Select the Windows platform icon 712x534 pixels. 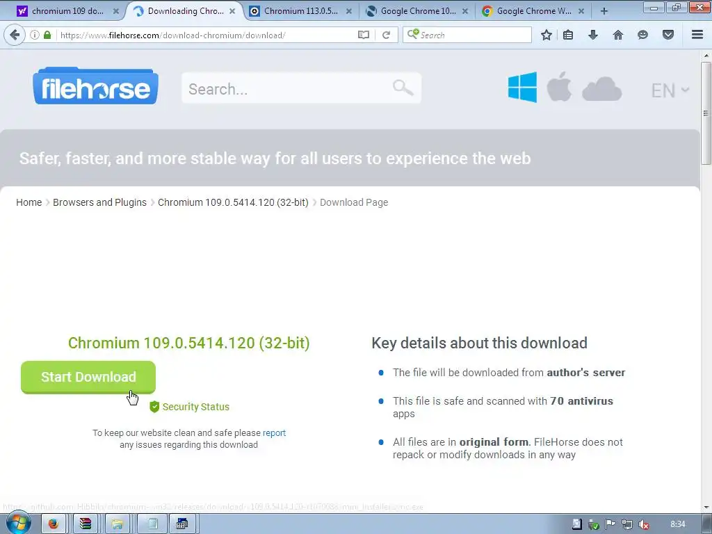pyautogui.click(x=522, y=87)
